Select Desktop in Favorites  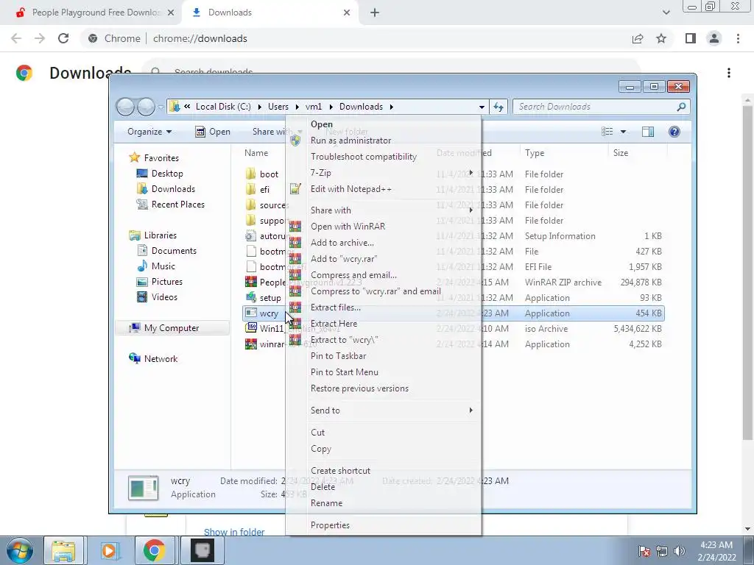(x=167, y=174)
